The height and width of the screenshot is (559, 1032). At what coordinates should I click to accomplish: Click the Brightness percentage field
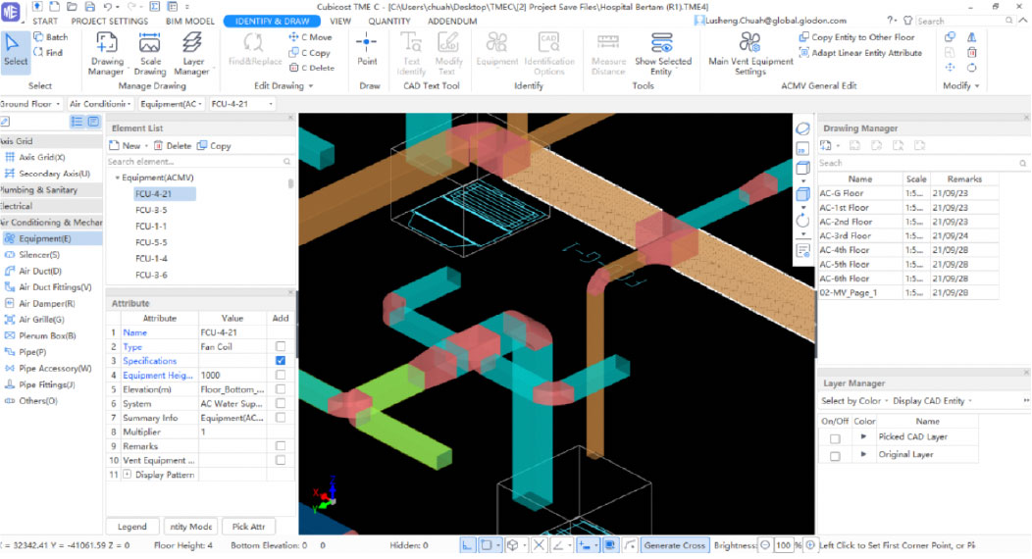point(783,545)
